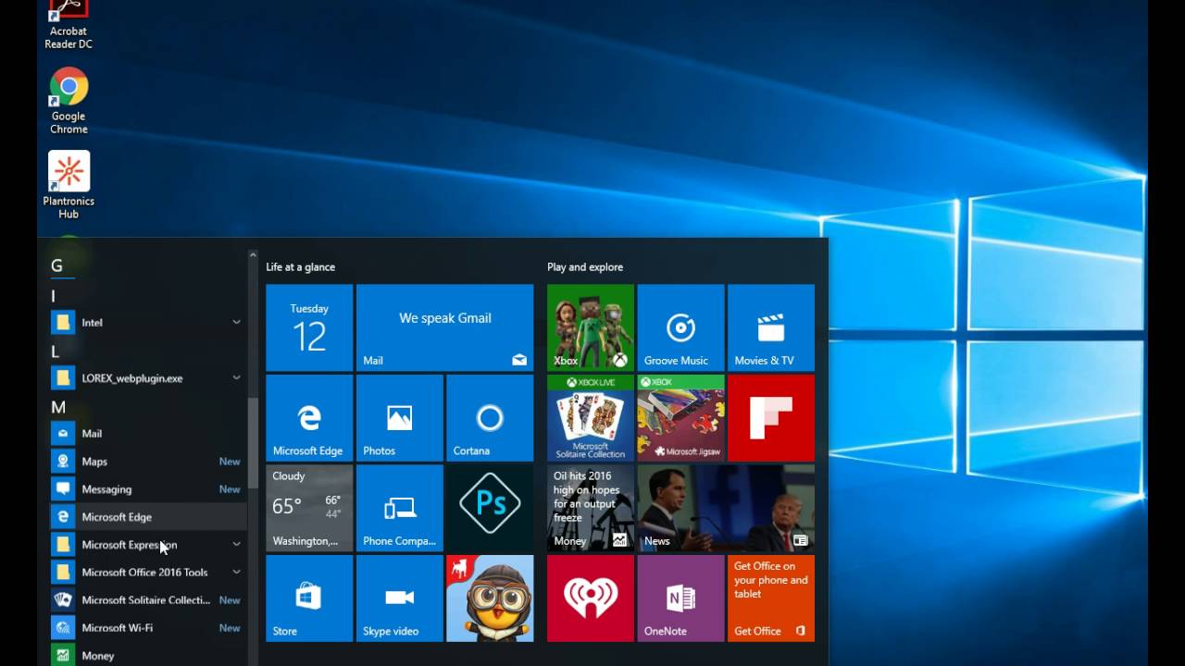Expand the Intel folder chevron
Viewport: 1185px width, 666px height.
[236, 322]
